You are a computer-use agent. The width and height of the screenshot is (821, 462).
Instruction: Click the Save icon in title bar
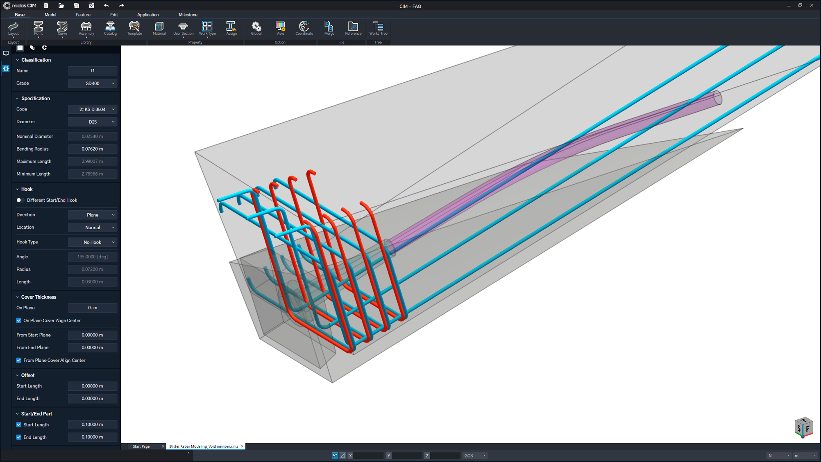(76, 5)
